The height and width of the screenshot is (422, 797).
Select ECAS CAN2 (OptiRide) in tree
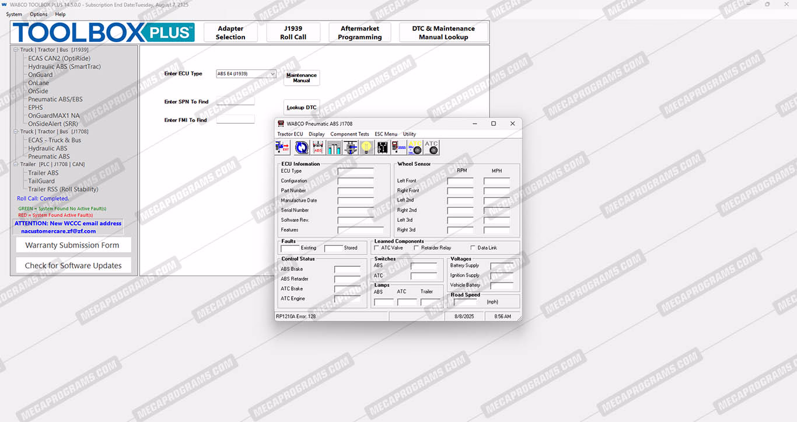coord(60,58)
